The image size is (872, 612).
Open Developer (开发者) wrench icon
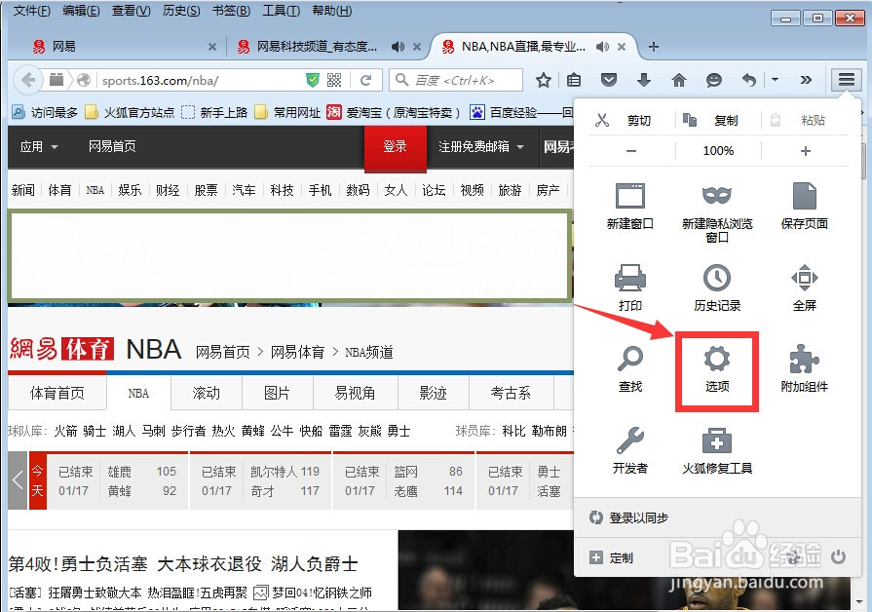click(x=630, y=450)
